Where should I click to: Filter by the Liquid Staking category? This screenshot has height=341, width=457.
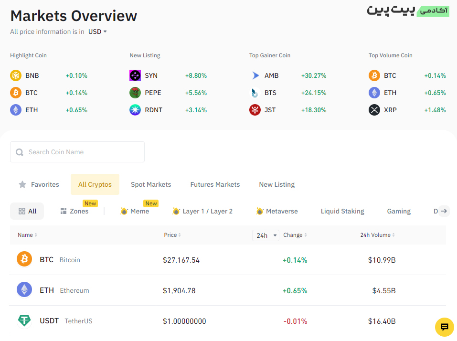tap(342, 211)
